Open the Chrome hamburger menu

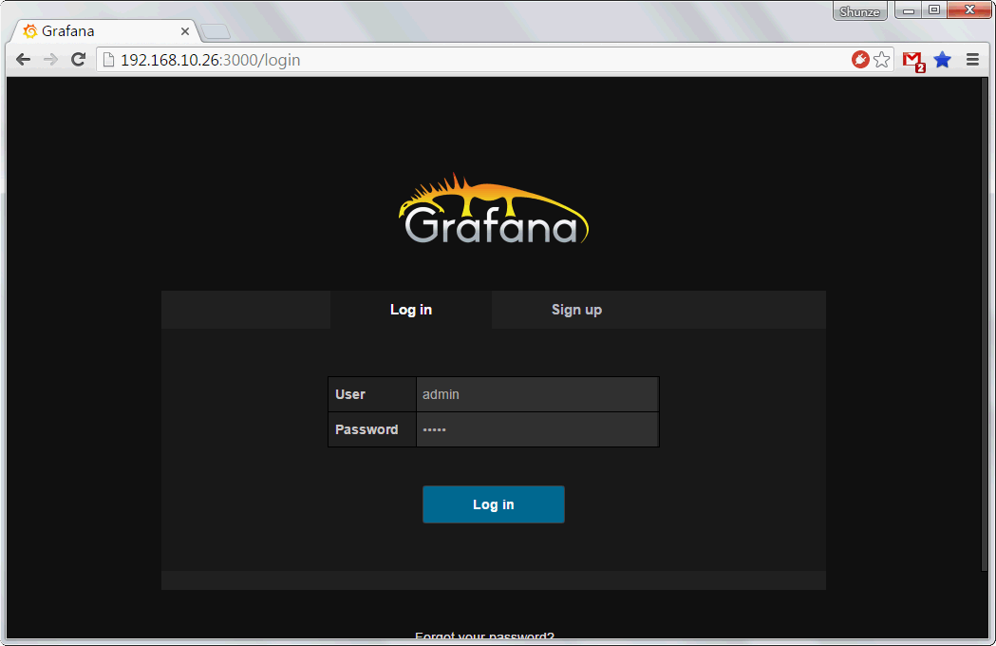pyautogui.click(x=972, y=59)
